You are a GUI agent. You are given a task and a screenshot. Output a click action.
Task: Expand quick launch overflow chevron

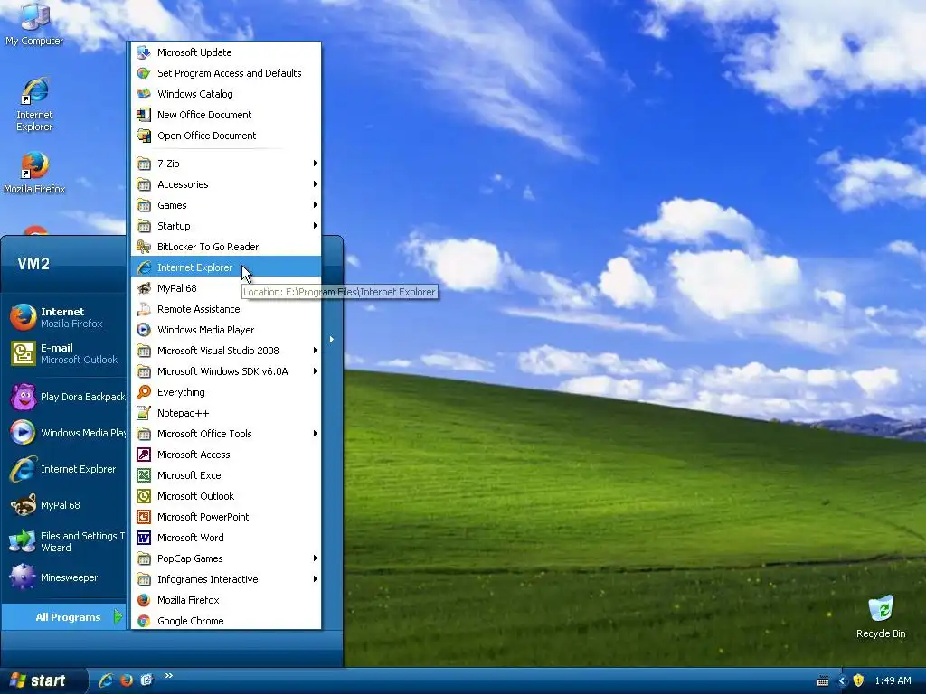click(169, 676)
